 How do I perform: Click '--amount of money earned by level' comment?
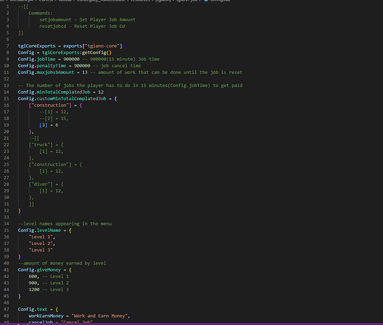[x=62, y=263]
